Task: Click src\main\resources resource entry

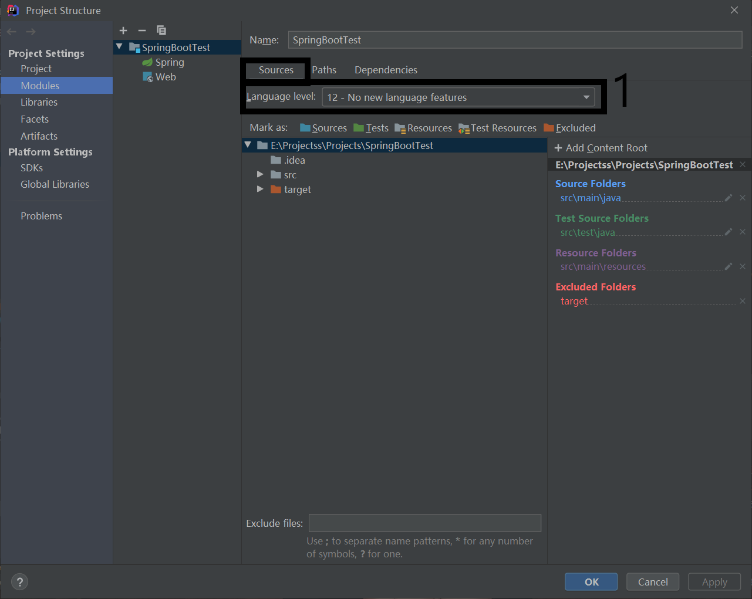Action: tap(603, 266)
